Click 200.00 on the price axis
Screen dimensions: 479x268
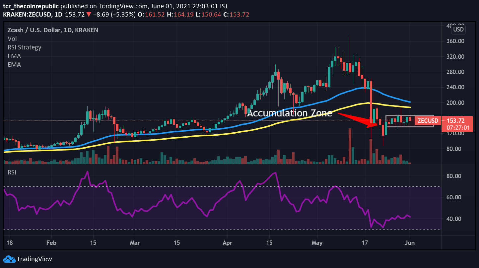click(x=455, y=103)
